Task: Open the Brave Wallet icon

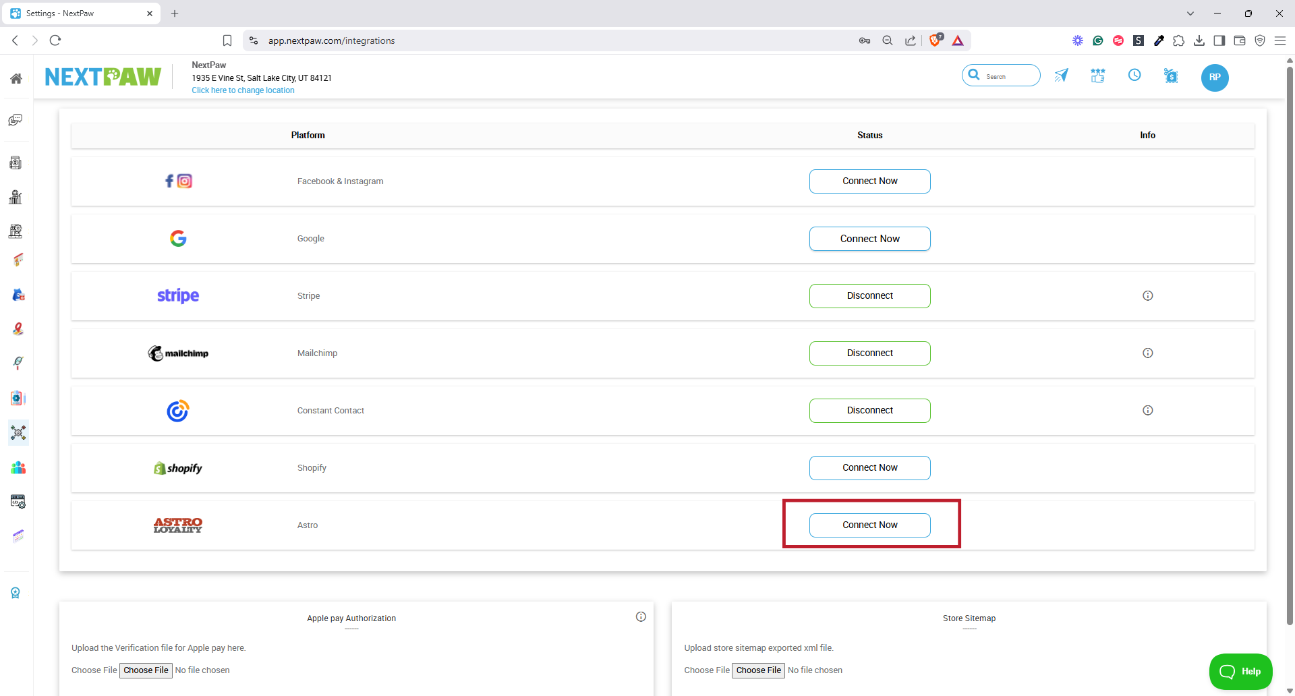Action: coord(1240,40)
